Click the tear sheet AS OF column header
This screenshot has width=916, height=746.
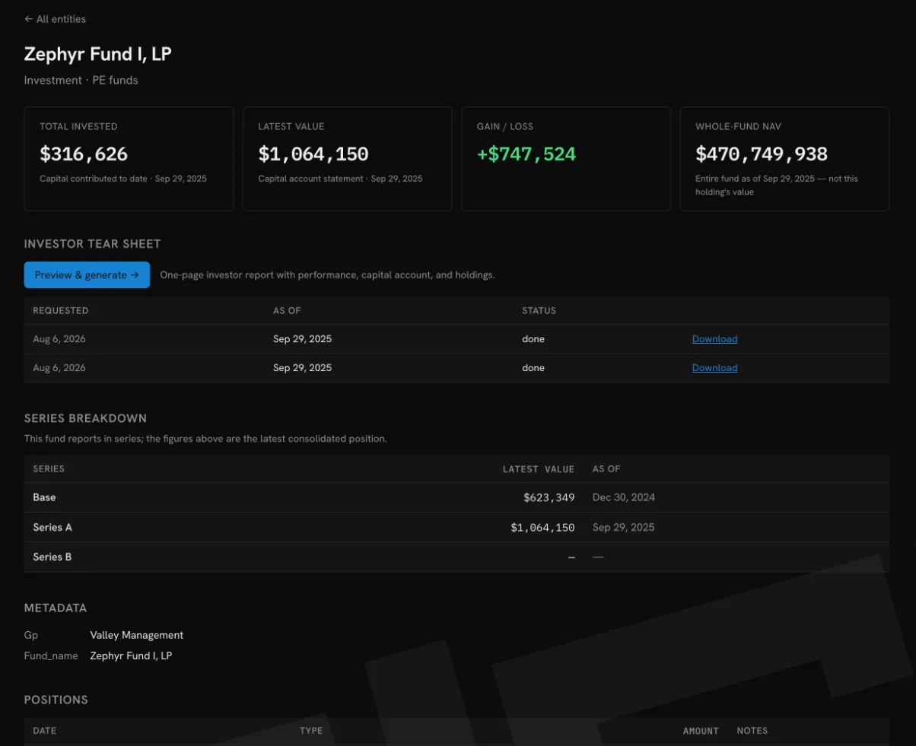[x=288, y=311]
